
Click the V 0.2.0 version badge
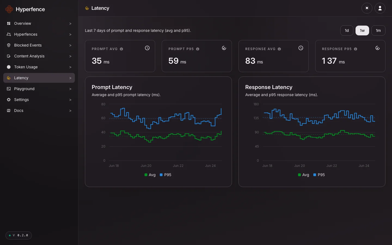click(x=19, y=235)
